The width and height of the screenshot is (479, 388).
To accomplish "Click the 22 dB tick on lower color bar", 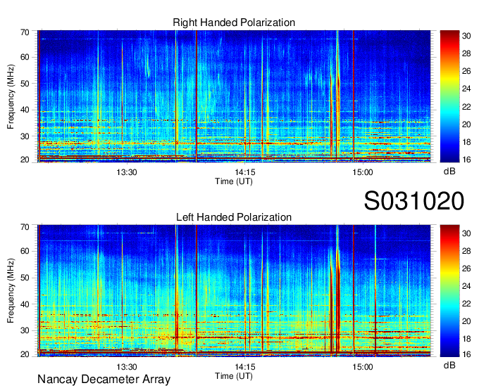I will (466, 304).
